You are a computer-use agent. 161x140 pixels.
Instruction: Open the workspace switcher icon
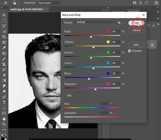(147, 3)
